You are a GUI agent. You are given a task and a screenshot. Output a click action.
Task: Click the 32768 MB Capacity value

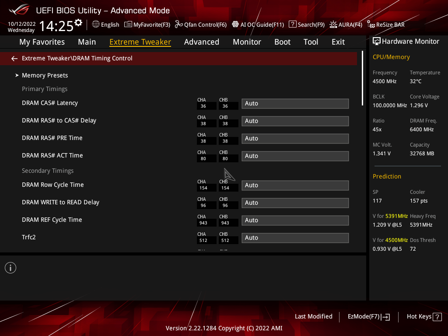[422, 154]
